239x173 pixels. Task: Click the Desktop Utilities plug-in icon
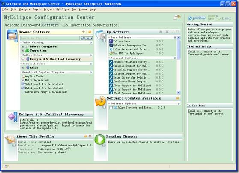[x=111, y=62]
